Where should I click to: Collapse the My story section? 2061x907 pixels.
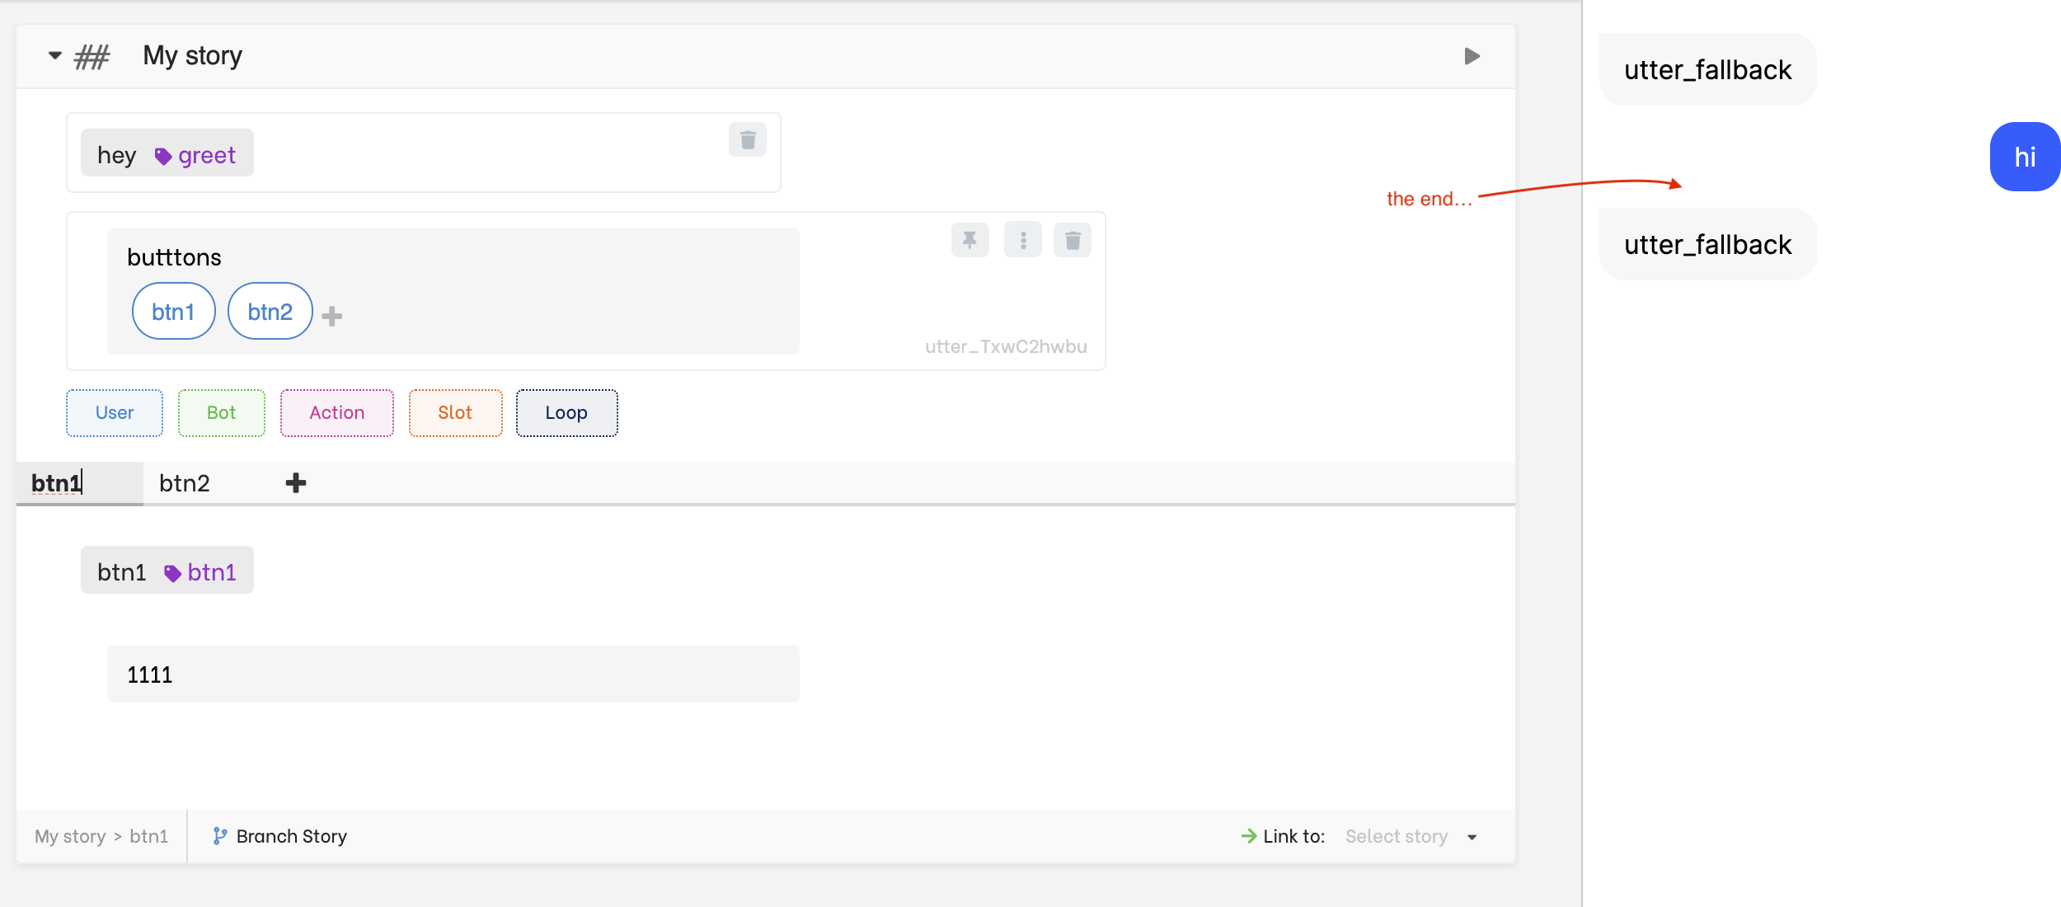click(x=54, y=55)
